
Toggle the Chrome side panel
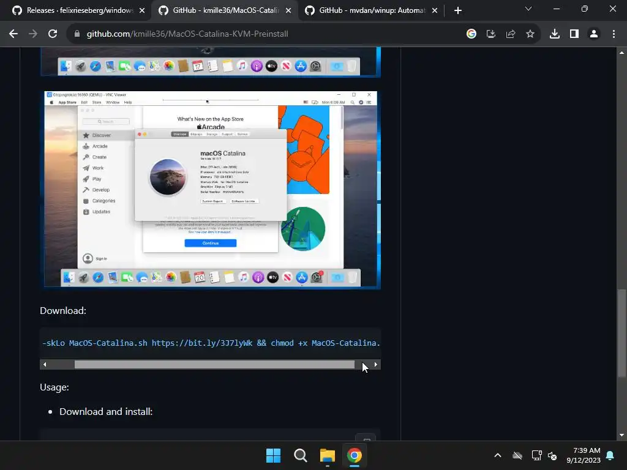coord(574,34)
